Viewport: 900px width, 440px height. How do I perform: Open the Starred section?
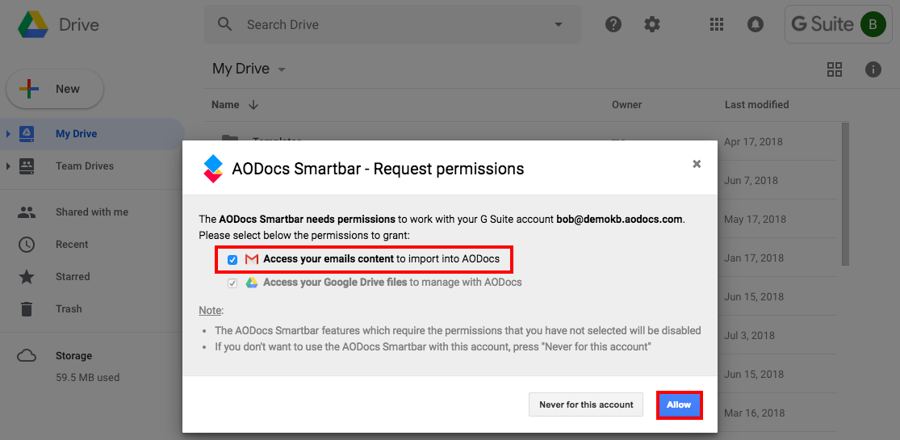coord(73,276)
